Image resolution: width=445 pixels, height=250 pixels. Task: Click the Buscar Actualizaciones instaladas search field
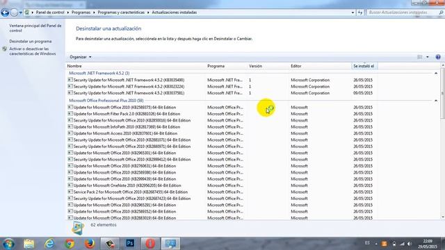pos(401,12)
